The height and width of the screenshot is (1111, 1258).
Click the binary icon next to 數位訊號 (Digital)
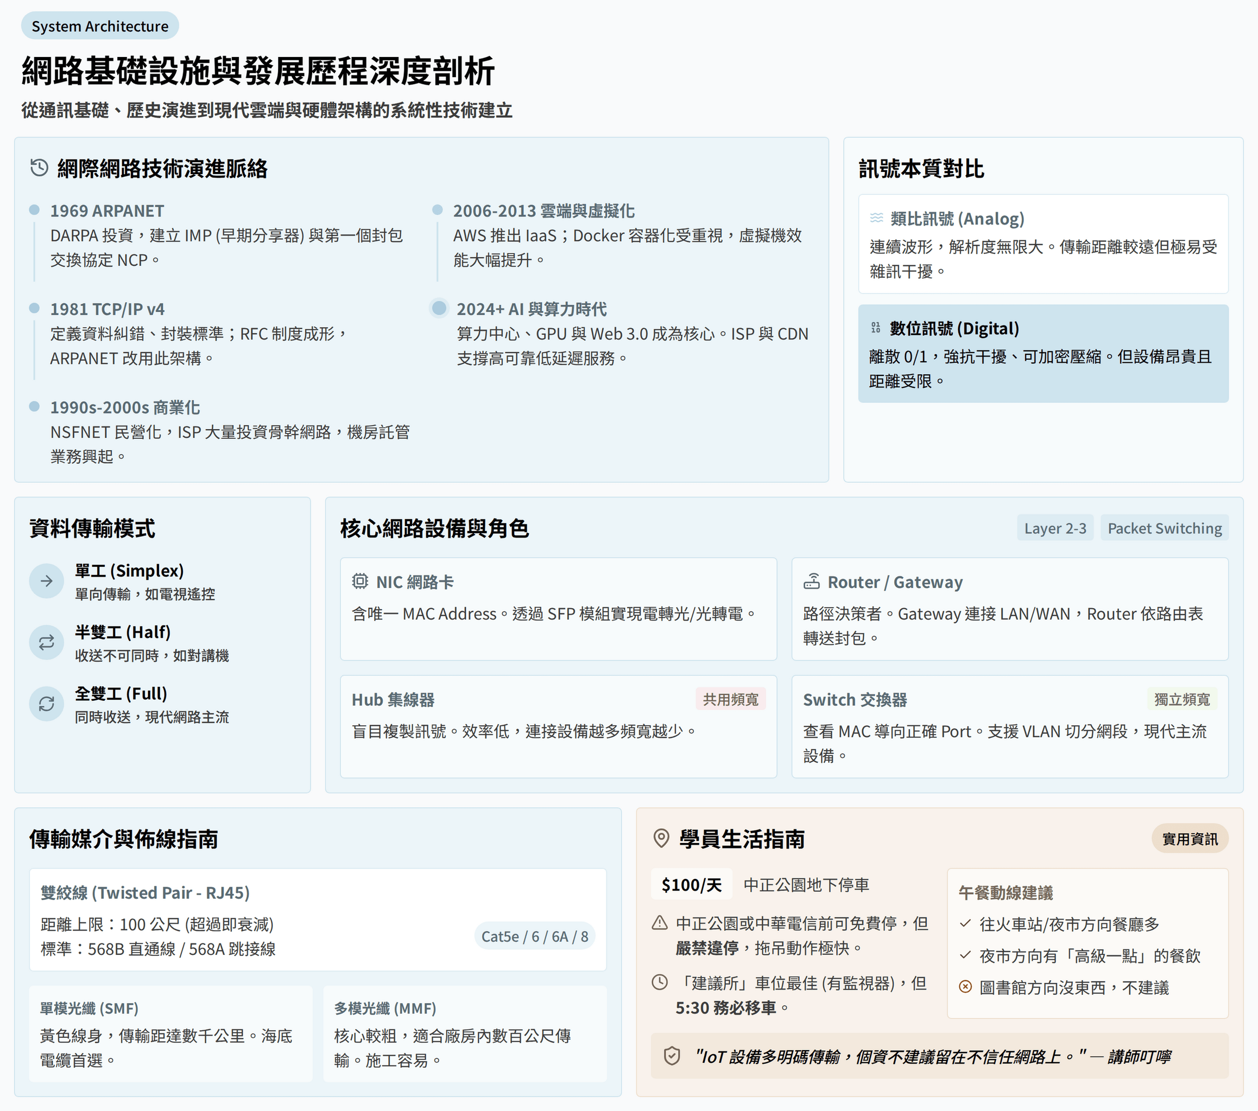876,328
